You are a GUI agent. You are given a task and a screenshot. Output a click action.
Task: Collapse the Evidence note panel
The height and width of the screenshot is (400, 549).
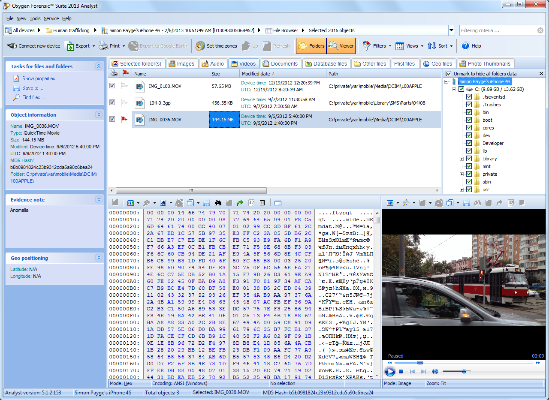pos(99,199)
